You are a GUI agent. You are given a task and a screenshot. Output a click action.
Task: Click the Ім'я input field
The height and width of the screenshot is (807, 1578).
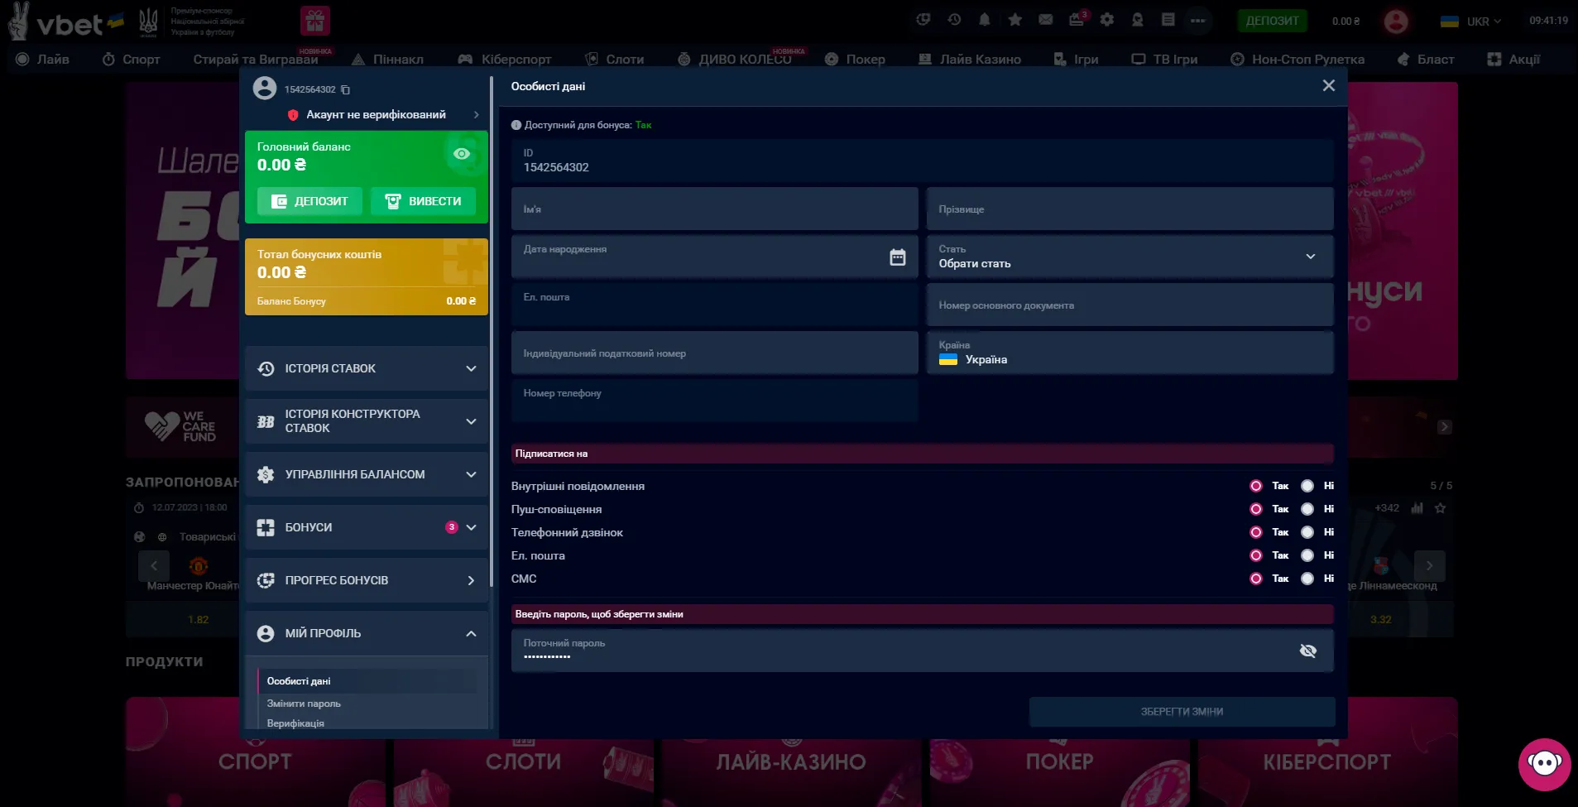(x=715, y=209)
